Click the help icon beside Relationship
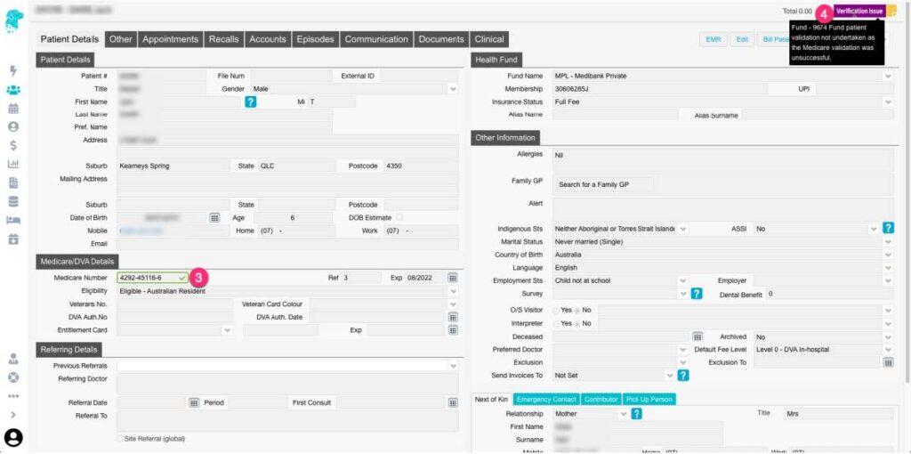The height and width of the screenshot is (454, 911). click(x=637, y=414)
